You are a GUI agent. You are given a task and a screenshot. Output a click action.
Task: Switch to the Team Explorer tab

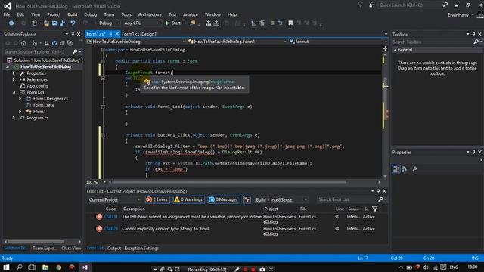(x=45, y=248)
